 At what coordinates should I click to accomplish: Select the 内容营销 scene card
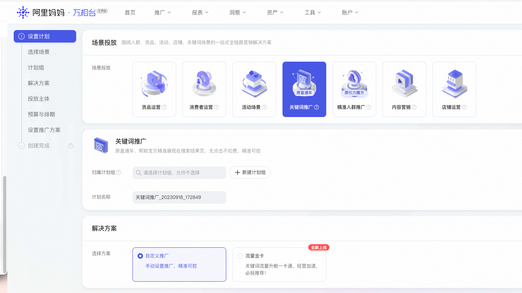[x=404, y=89]
